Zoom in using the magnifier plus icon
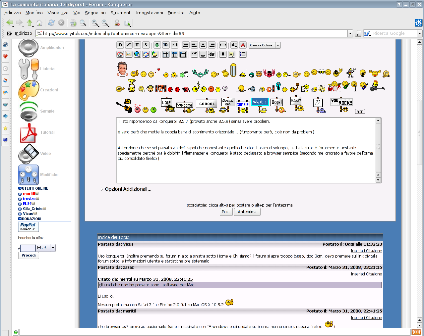 pos(95,23)
